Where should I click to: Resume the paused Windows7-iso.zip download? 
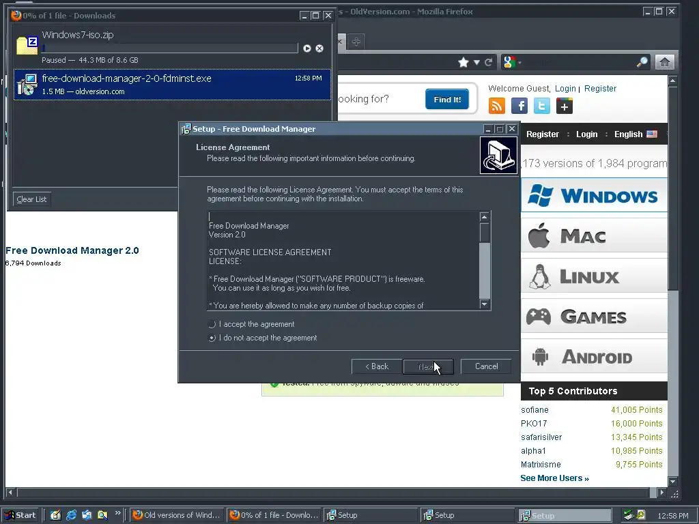click(306, 48)
